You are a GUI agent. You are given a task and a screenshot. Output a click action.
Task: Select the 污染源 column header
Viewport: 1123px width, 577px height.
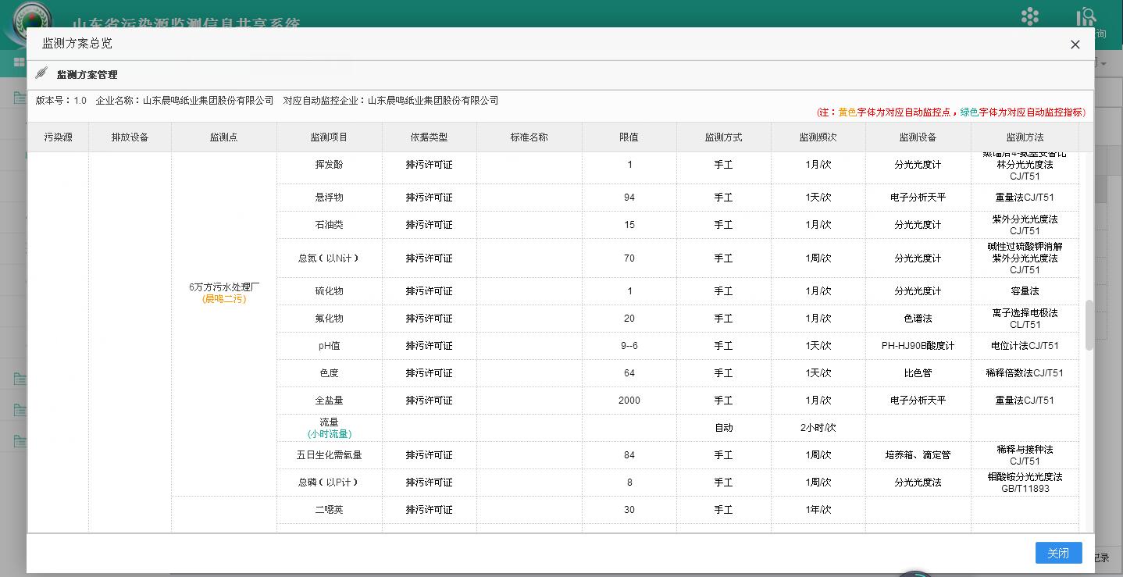pos(57,136)
